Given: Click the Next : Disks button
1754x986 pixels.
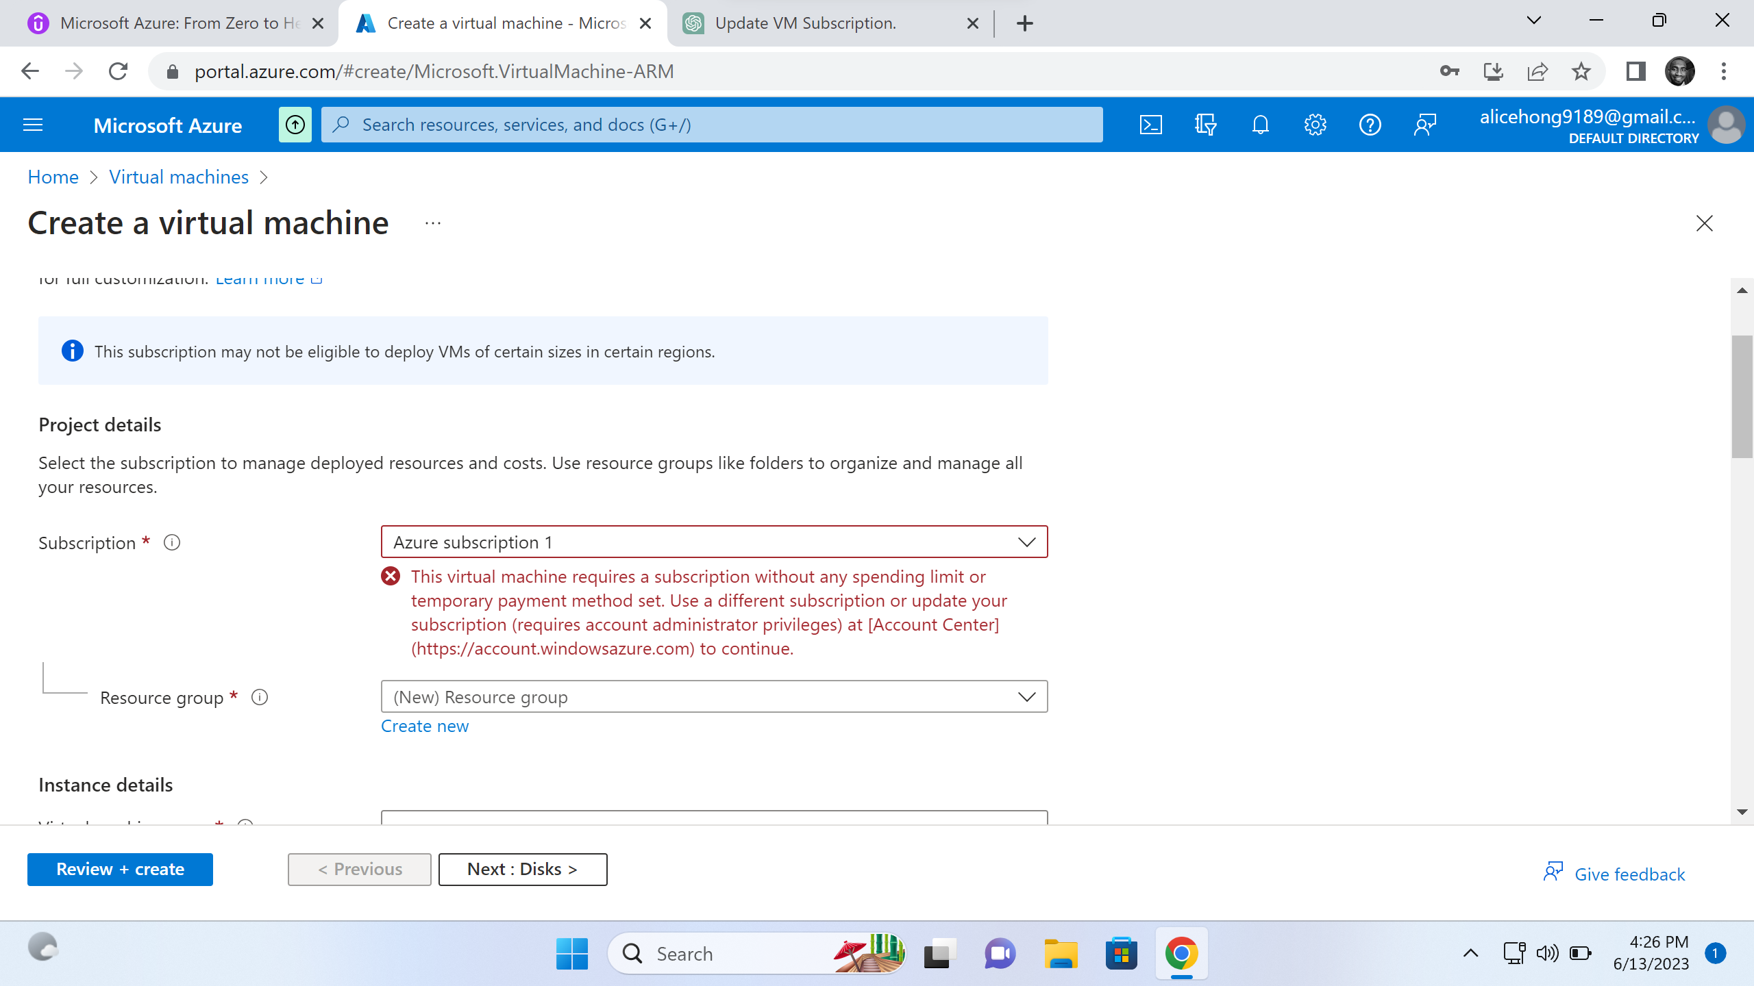Looking at the screenshot, I should [522, 869].
